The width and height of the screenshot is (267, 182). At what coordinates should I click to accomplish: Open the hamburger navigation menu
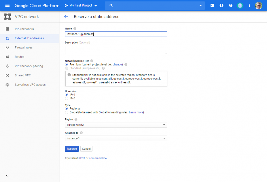pos(7,5)
